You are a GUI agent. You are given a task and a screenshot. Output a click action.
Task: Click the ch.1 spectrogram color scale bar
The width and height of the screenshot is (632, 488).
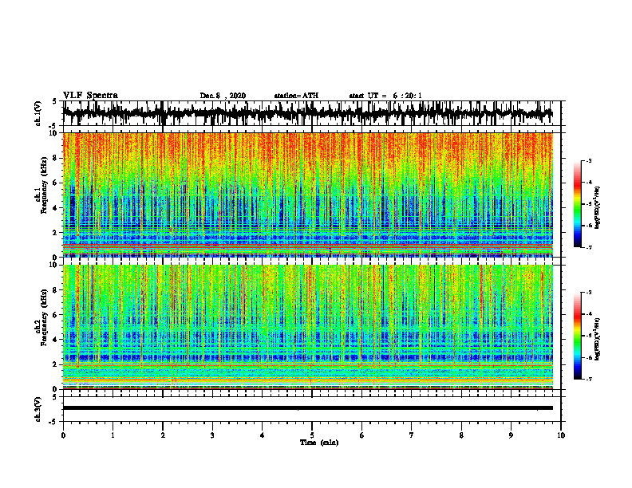[578, 204]
